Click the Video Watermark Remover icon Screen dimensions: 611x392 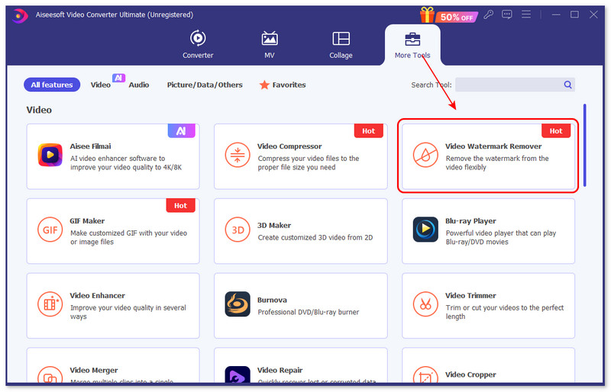[x=425, y=155]
